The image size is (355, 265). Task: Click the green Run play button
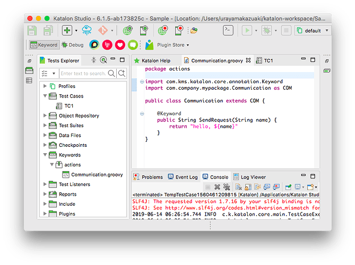pyautogui.click(x=247, y=30)
